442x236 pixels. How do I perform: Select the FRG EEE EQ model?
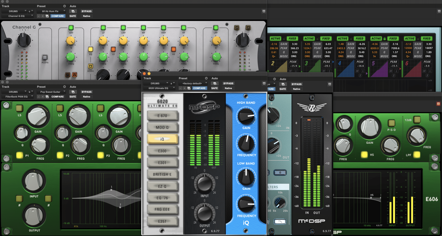click(x=162, y=209)
